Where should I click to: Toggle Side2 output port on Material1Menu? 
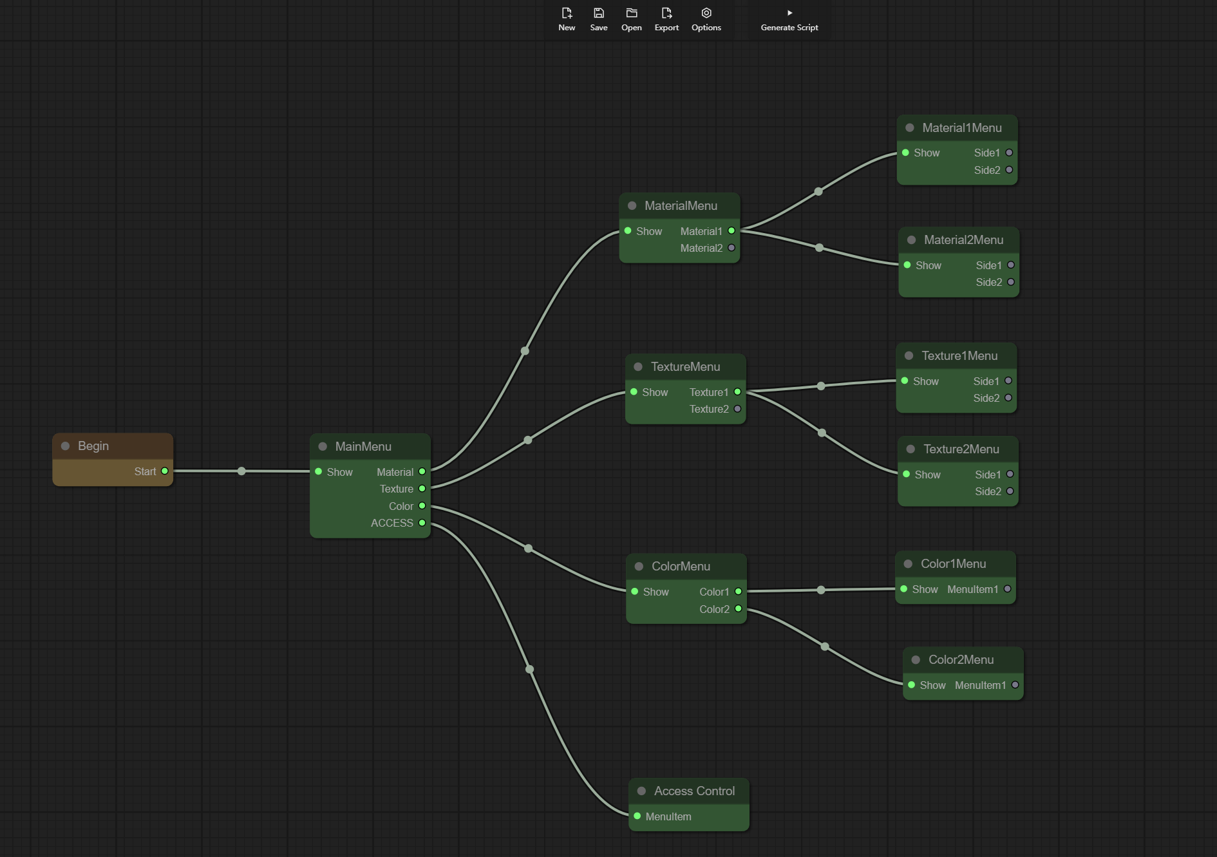[x=1009, y=170]
